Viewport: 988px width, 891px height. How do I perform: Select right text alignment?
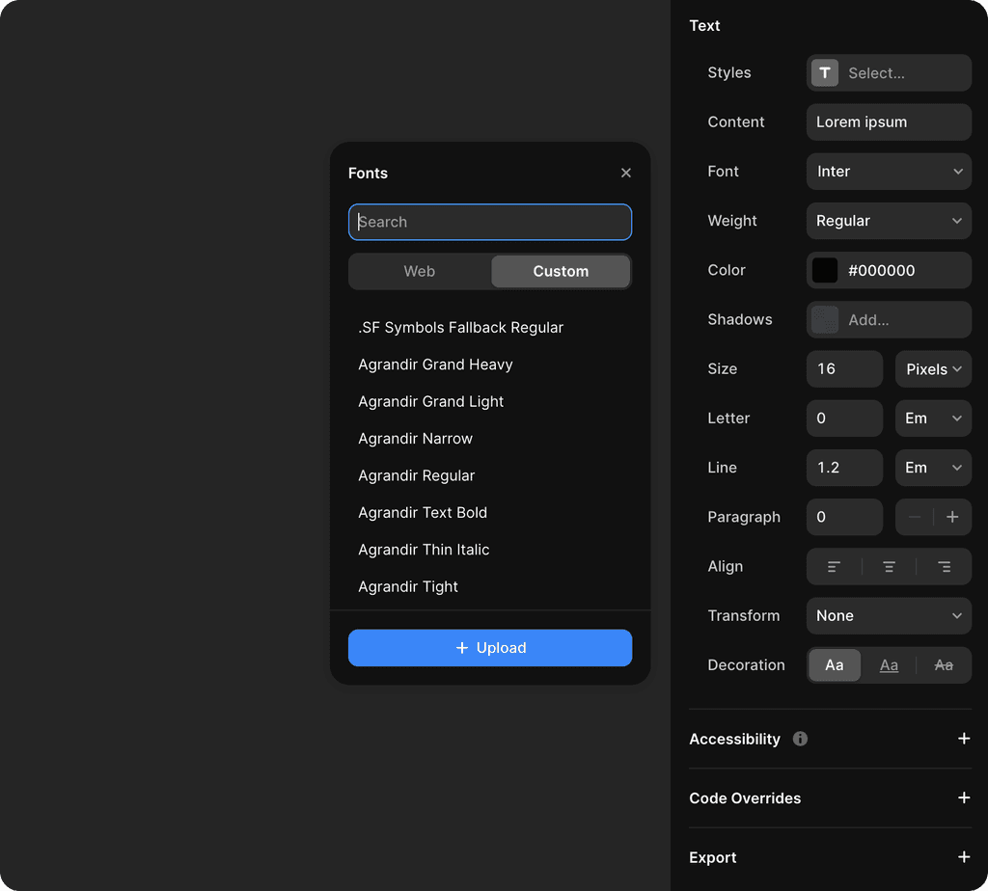(x=944, y=567)
